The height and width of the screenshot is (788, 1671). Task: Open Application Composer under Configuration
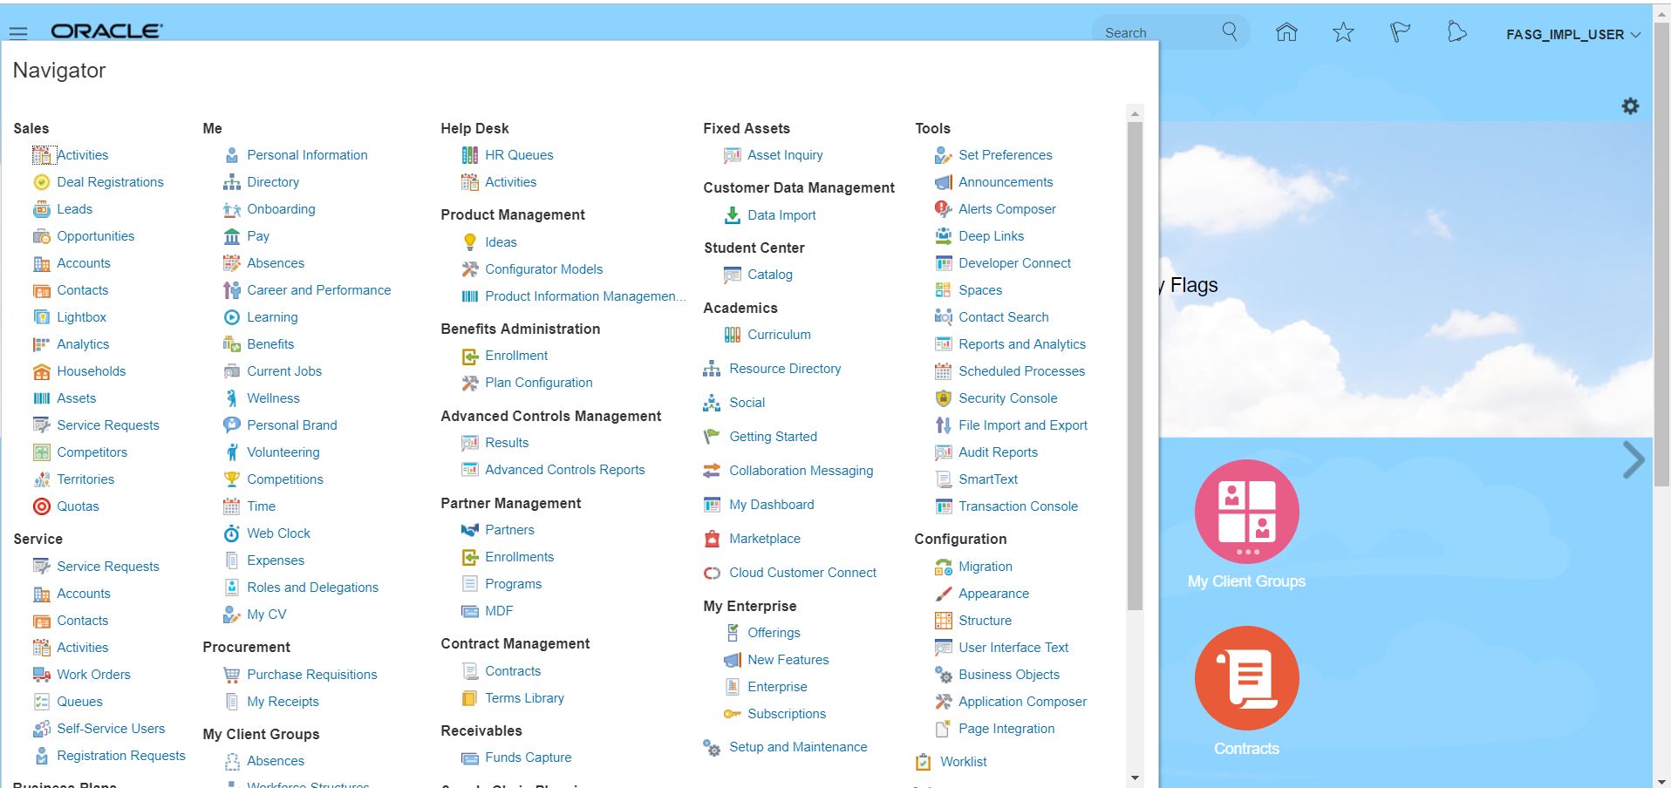point(1022,702)
